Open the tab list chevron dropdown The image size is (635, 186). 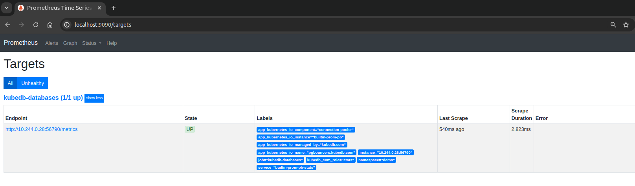[x=7, y=8]
